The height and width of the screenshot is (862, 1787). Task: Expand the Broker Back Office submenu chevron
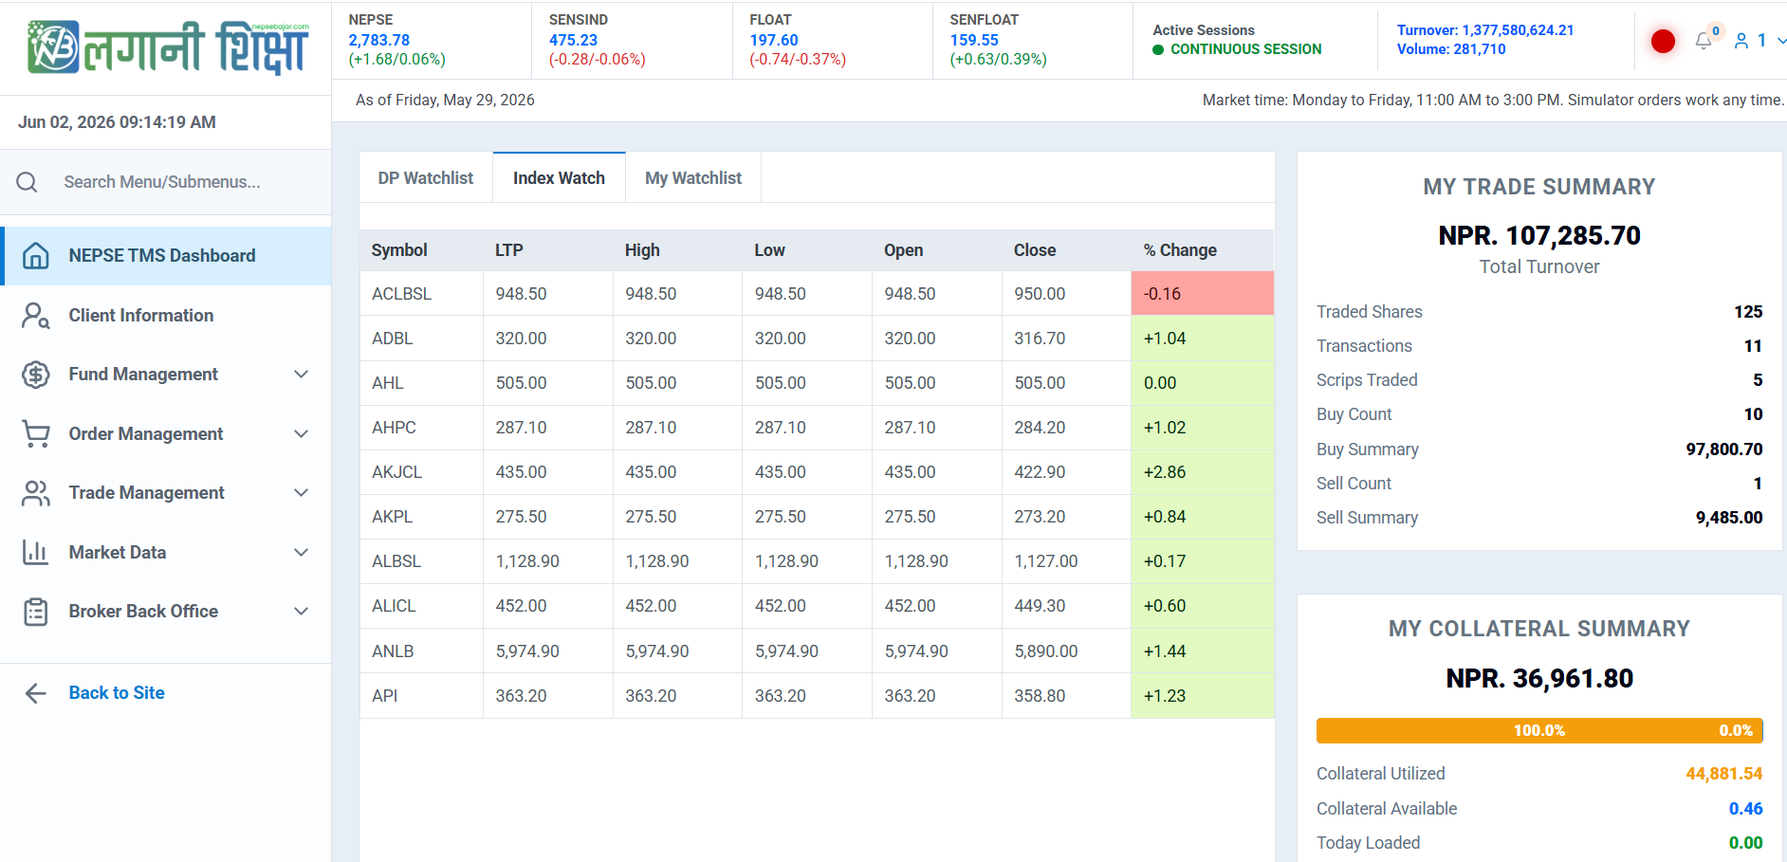302,612
